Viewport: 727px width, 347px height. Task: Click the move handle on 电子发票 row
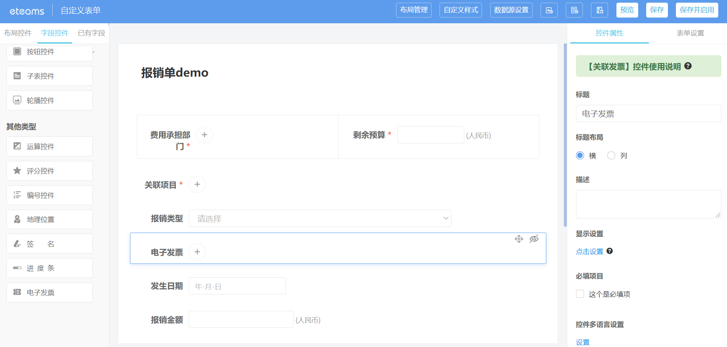(x=519, y=239)
